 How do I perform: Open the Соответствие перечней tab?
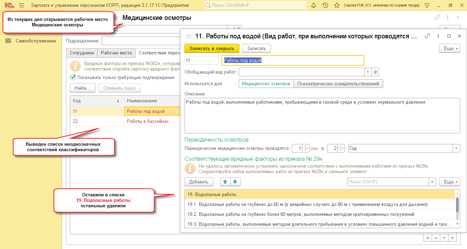pyautogui.click(x=158, y=53)
